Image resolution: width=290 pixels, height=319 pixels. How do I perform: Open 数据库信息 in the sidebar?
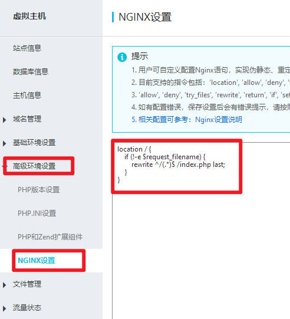click(x=31, y=72)
